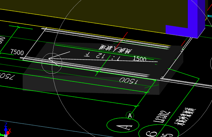Select the 1:12 slope annotation text
Viewport: 212px width, 137px height.
(x=102, y=57)
